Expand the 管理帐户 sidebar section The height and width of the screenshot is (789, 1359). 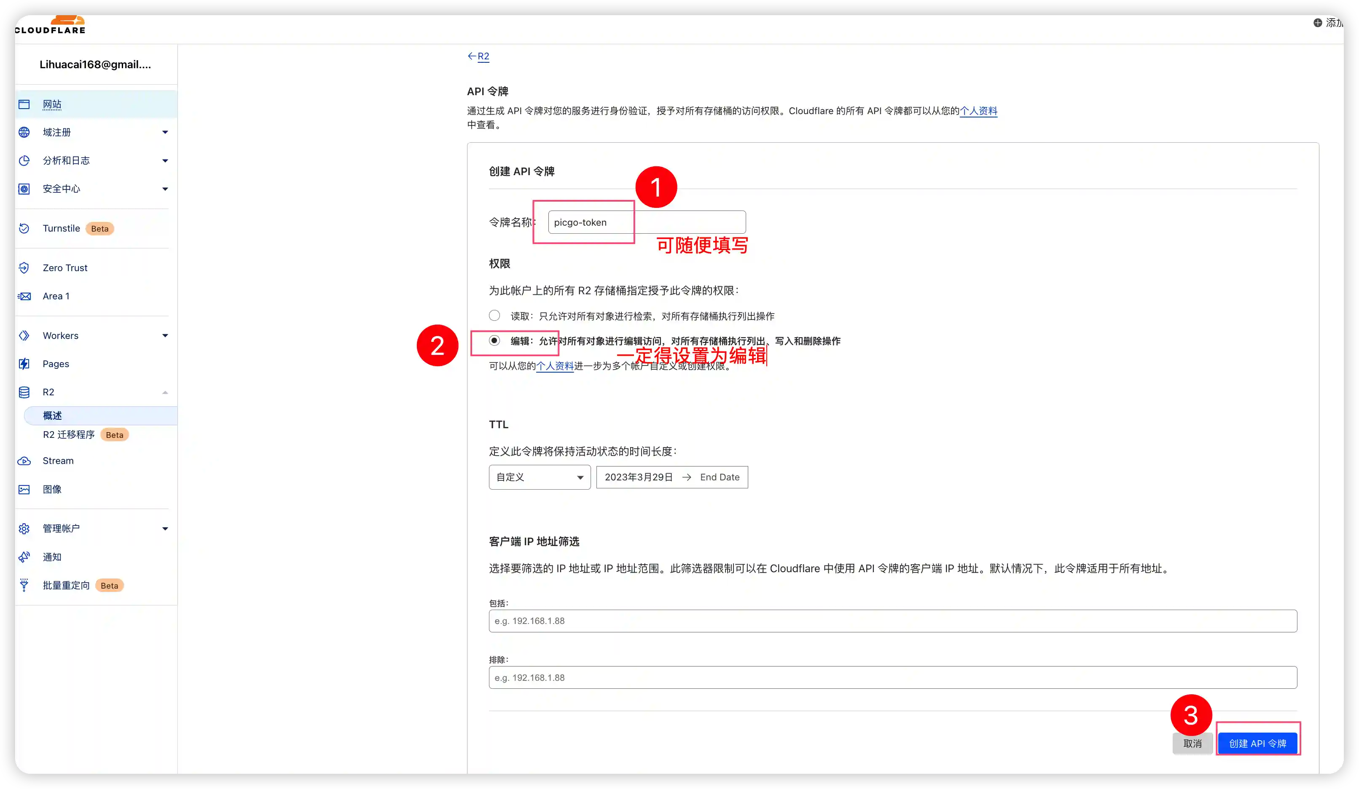point(166,528)
